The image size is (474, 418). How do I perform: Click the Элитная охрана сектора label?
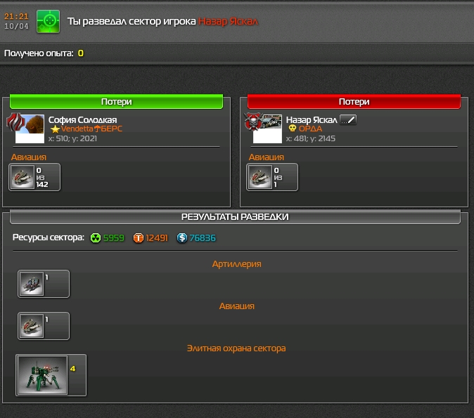coord(236,348)
